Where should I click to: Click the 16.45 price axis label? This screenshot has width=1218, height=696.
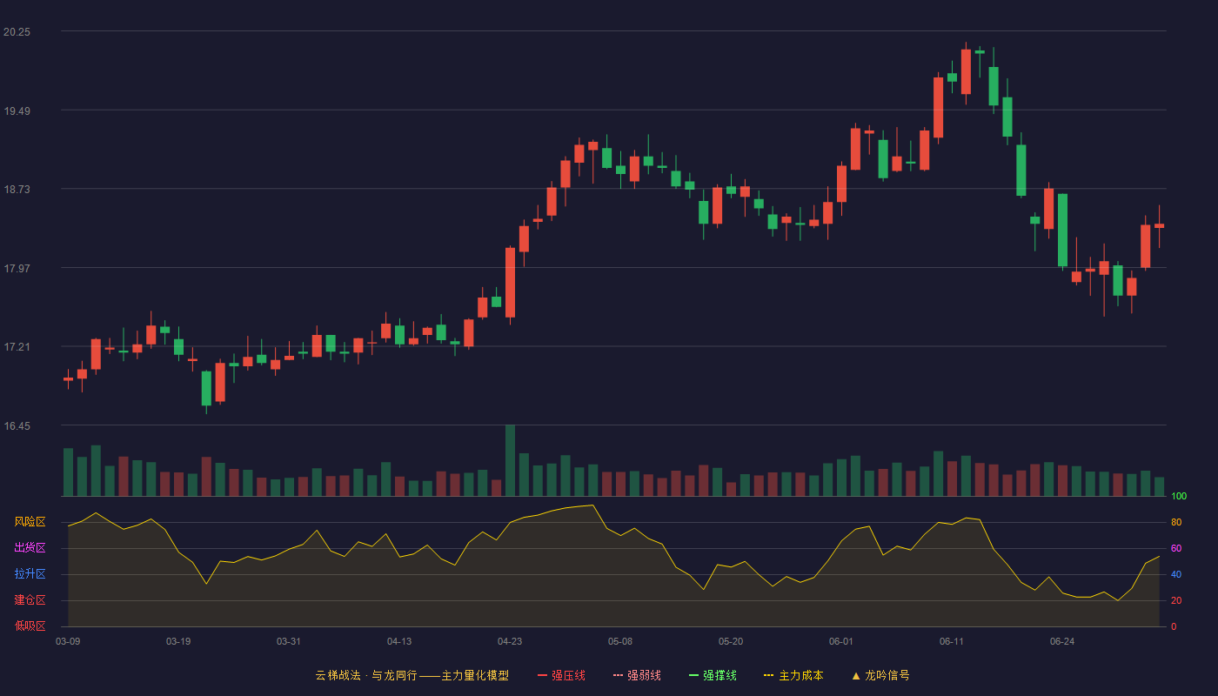point(17,425)
